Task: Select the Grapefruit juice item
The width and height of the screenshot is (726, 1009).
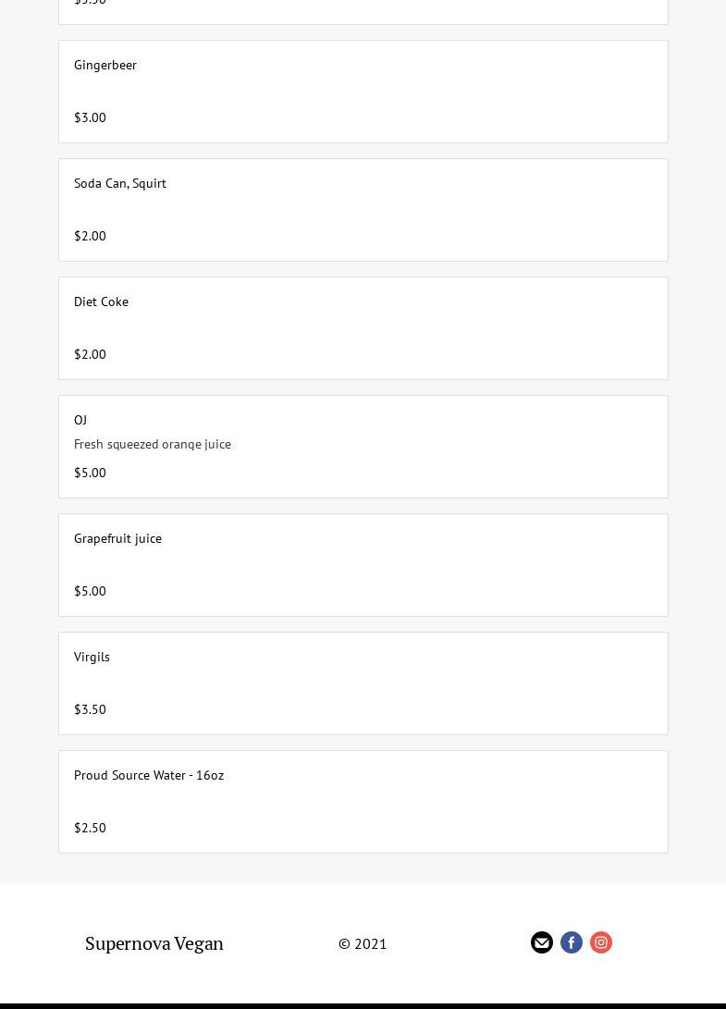Action: coord(117,538)
